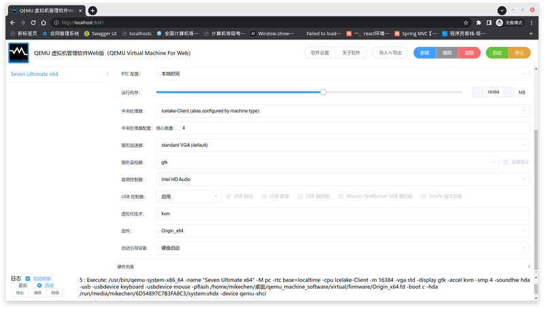Open the 关于软件 about menu item

(x=351, y=53)
